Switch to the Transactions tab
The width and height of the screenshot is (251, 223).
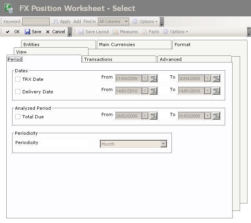pos(98,59)
